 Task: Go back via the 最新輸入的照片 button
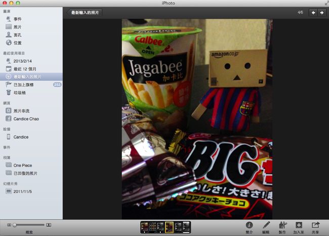pos(85,13)
